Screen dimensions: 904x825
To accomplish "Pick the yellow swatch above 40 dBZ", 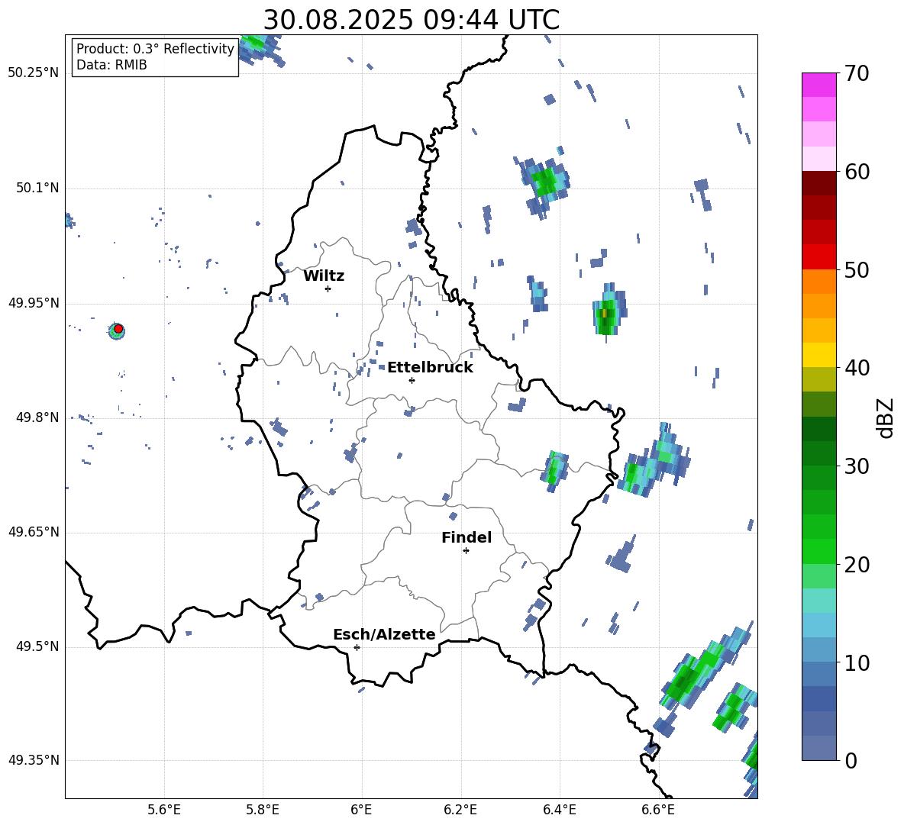I will [x=818, y=355].
